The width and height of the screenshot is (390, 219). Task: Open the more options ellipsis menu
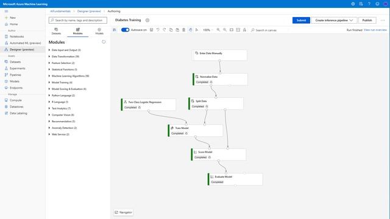point(383,20)
